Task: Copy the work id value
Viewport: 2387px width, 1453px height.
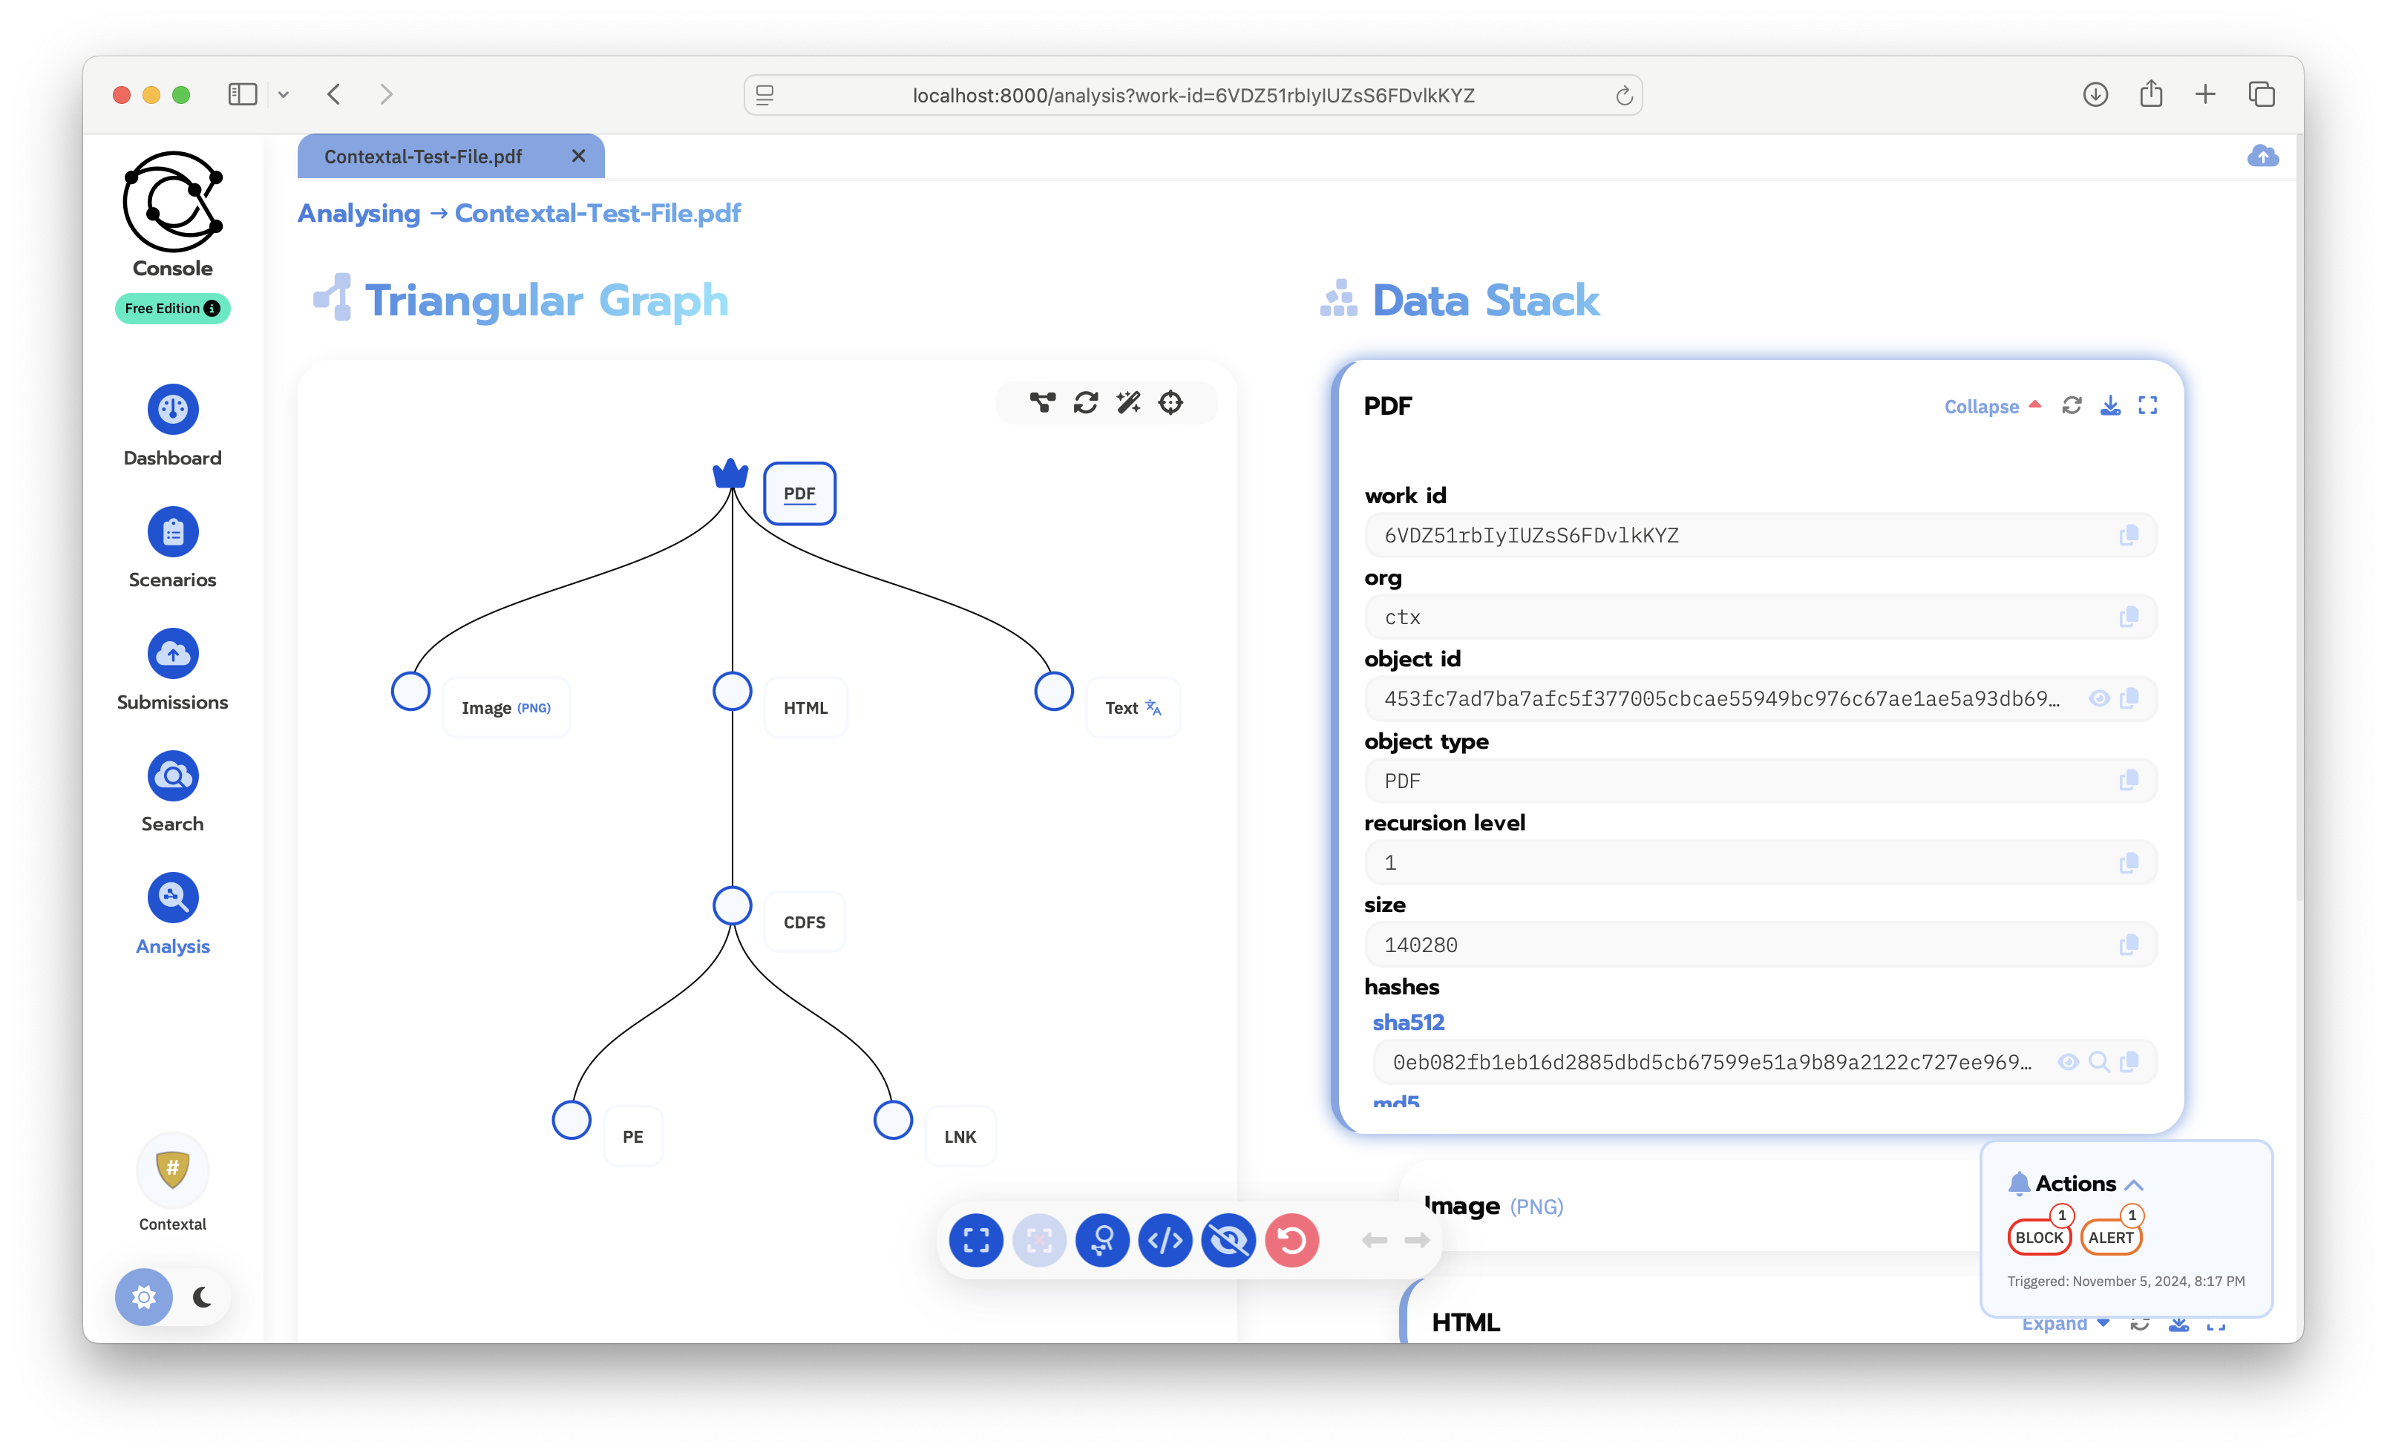Action: [x=2129, y=536]
